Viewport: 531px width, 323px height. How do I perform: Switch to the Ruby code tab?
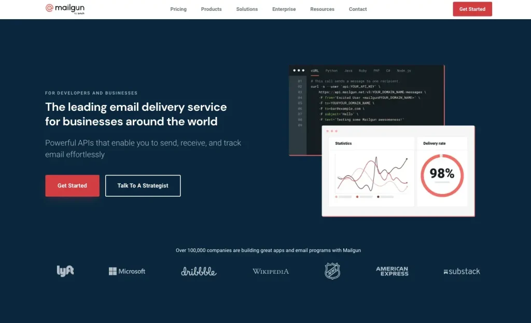[362, 70]
